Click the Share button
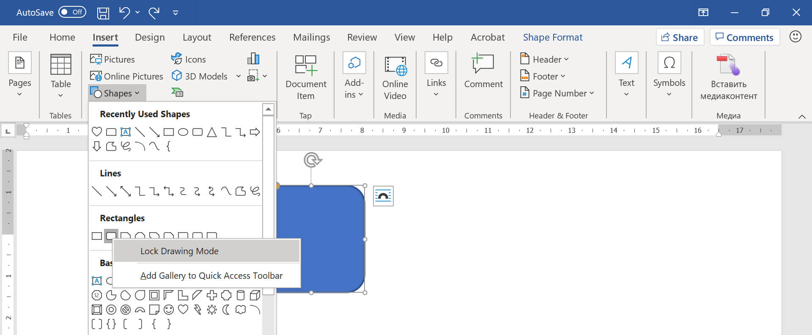Viewport: 812px width, 335px height. coord(680,37)
